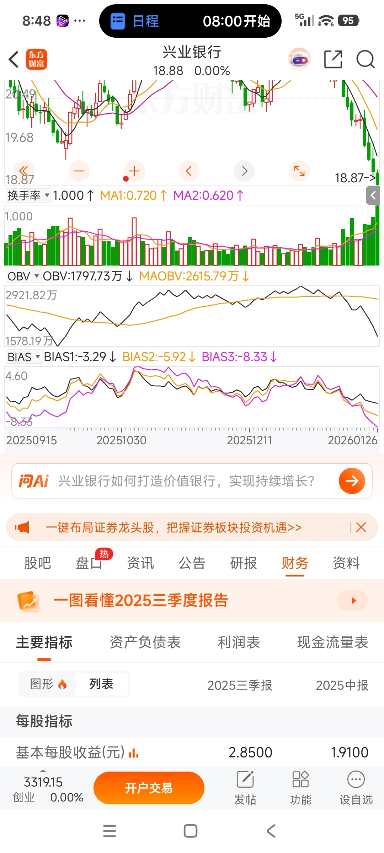Dismiss the promotion banner with X
Viewport: 384px width, 853px height.
coord(361,527)
